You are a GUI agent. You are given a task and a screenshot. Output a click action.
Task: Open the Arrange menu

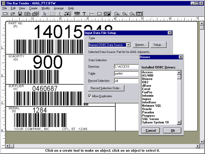pyautogui.click(x=59, y=8)
